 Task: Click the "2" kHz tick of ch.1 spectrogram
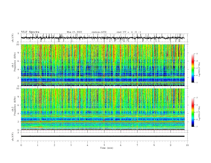tap(19, 78)
